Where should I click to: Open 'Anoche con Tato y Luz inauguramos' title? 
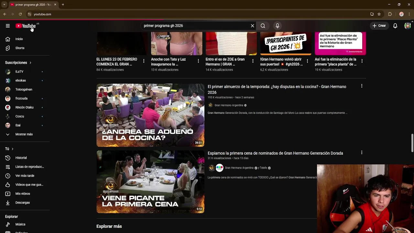pyautogui.click(x=168, y=62)
